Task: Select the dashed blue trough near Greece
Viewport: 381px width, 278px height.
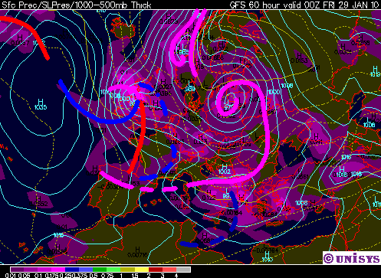Action: click(234, 211)
